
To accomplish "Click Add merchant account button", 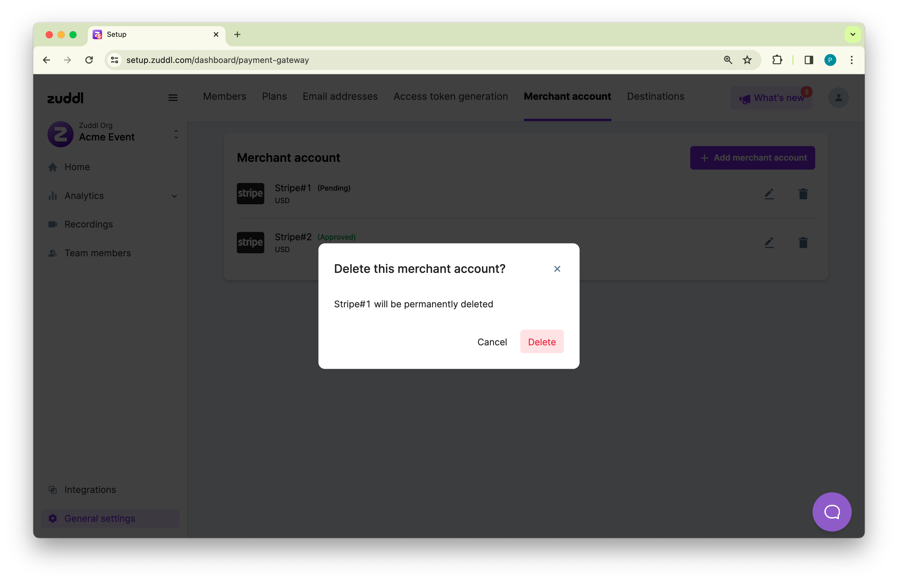I will pos(752,158).
